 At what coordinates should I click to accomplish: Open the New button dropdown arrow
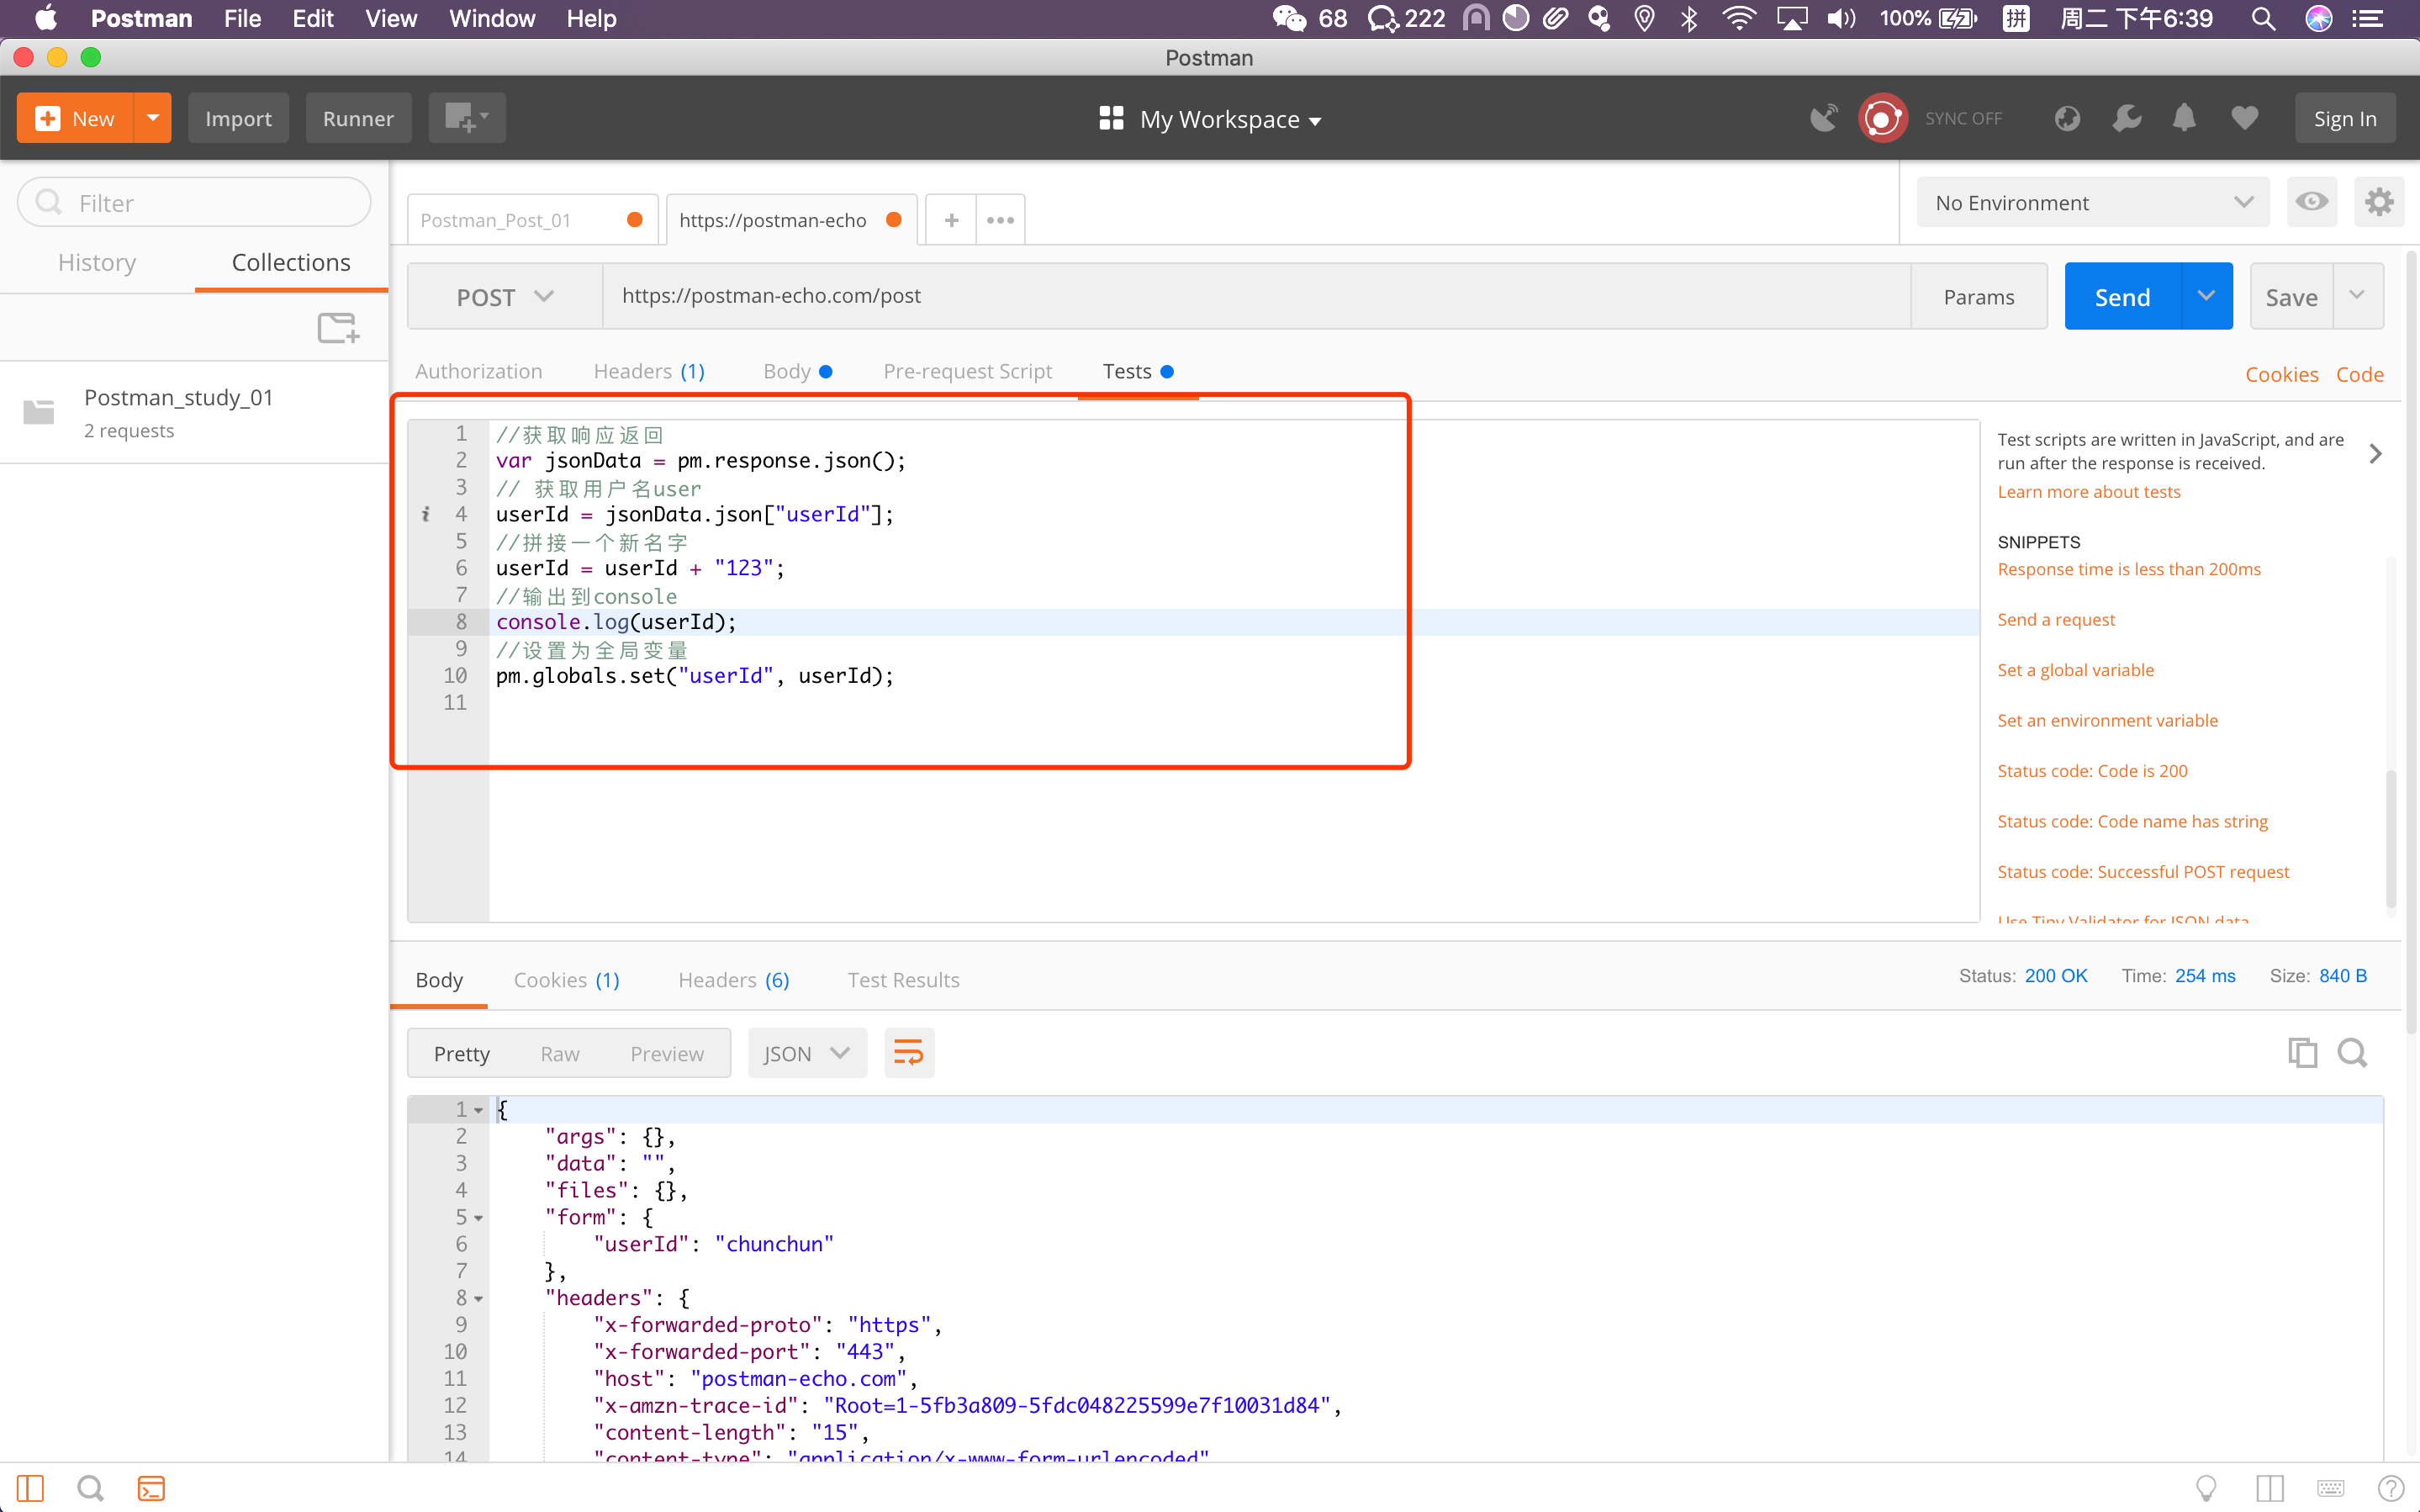pyautogui.click(x=152, y=118)
